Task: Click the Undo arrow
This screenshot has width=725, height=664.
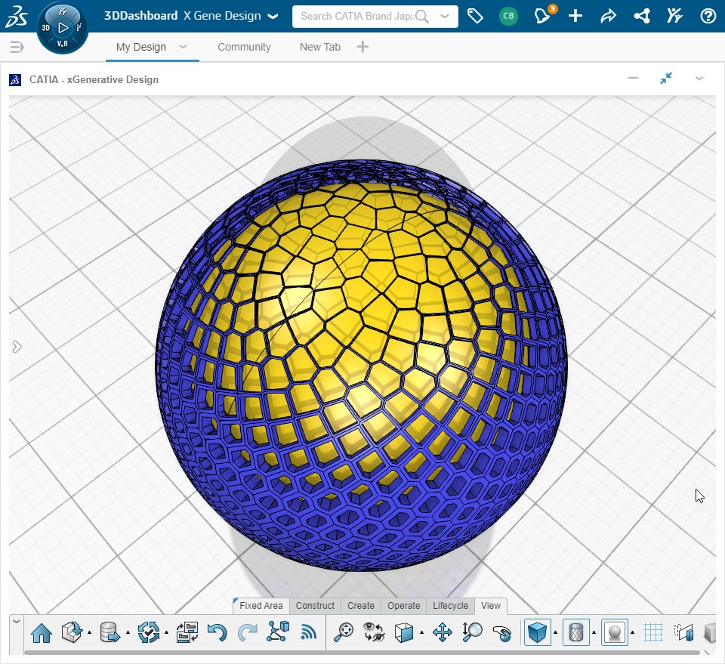Action: 217,632
